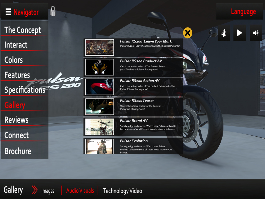
Task: Toggle the padlock lock icon
Action: click(x=53, y=11)
